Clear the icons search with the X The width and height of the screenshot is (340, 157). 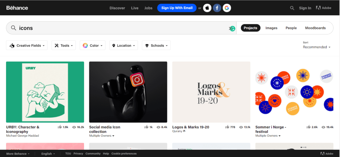pos(230,28)
